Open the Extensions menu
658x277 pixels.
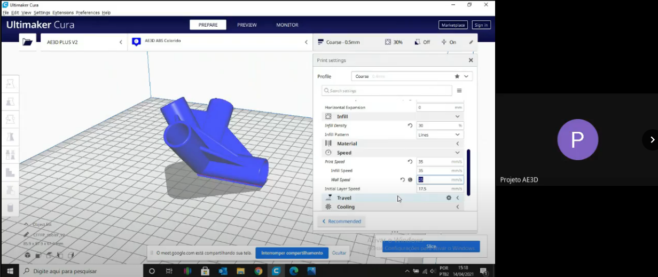click(x=63, y=12)
